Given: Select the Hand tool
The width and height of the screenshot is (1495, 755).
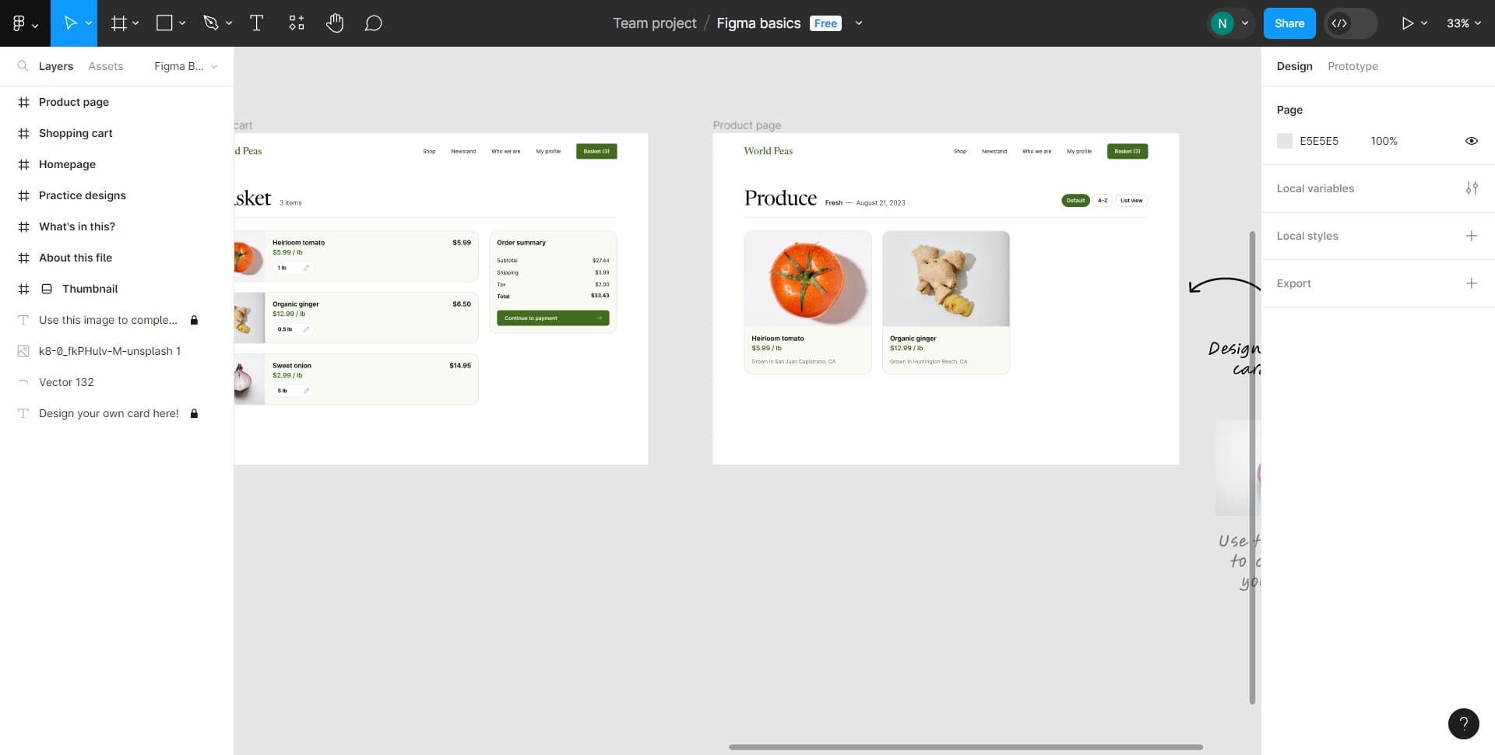Looking at the screenshot, I should (335, 23).
